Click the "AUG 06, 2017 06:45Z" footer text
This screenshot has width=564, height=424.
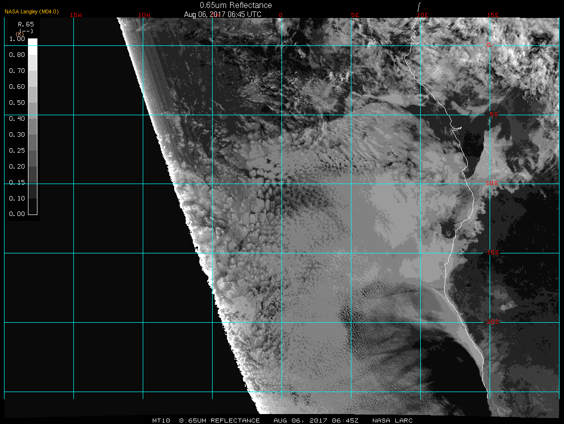coord(316,421)
